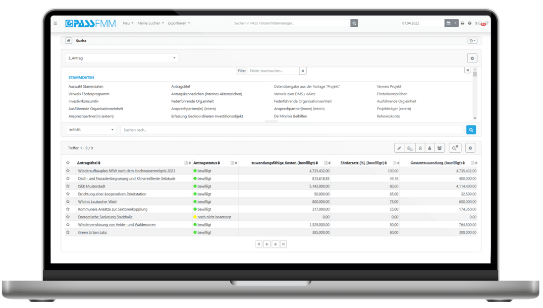Click the 'Suchen nach...' input field
Image resolution: width=543 pixels, height=308 pixels.
point(291,130)
